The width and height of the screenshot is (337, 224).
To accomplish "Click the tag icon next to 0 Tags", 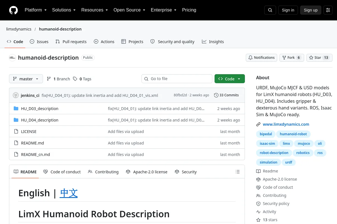I will [x=75, y=79].
